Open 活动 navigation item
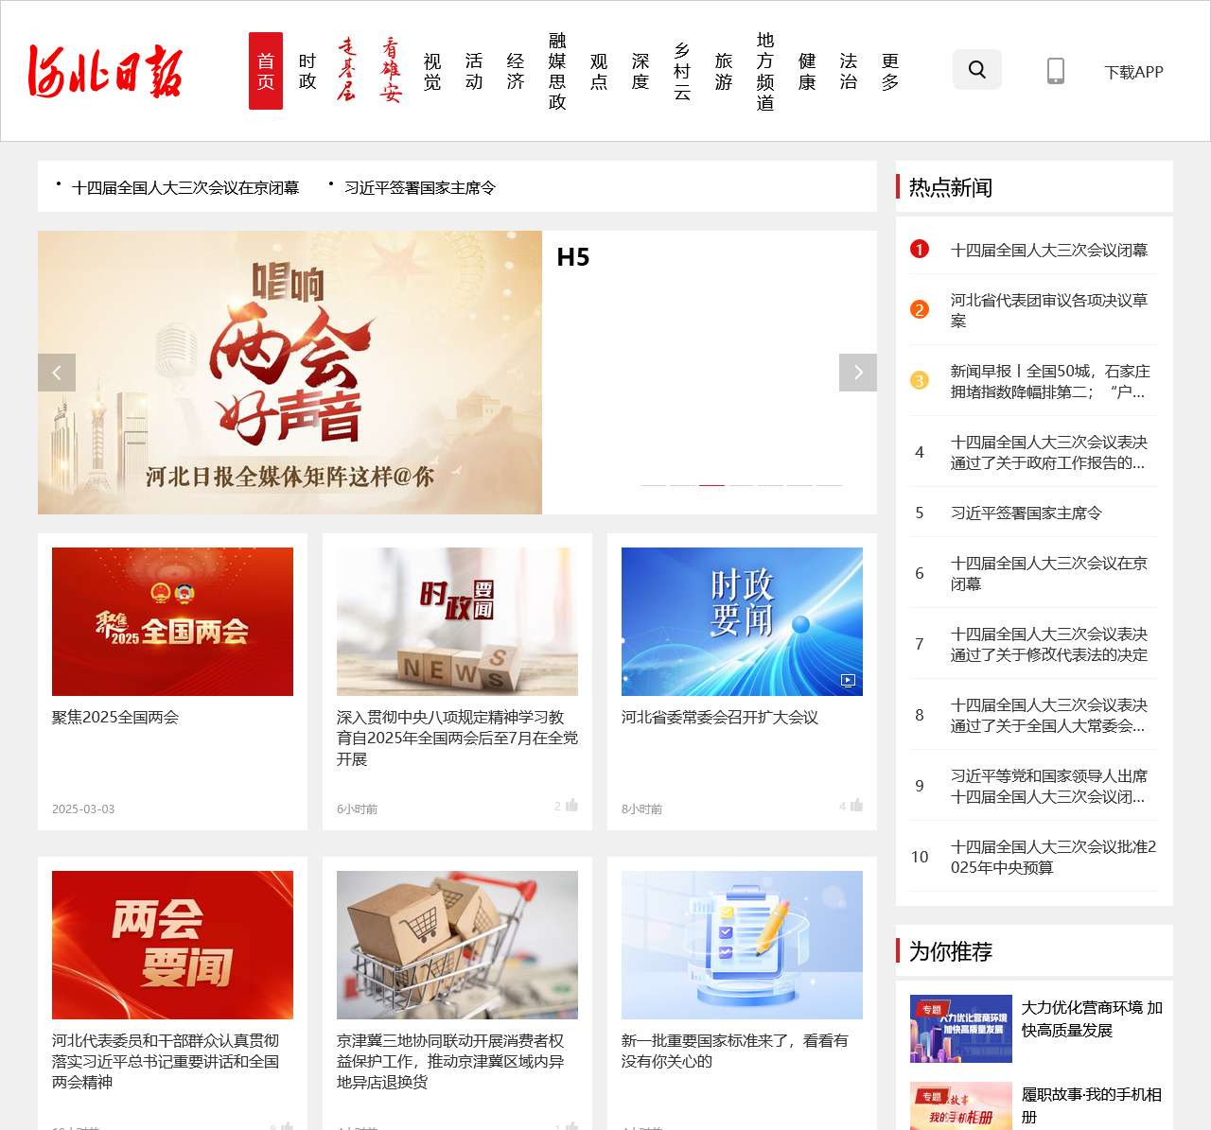Image resolution: width=1211 pixels, height=1130 pixels. [x=474, y=72]
